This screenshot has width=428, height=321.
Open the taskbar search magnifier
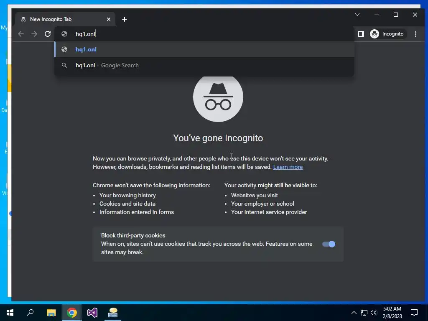point(30,313)
